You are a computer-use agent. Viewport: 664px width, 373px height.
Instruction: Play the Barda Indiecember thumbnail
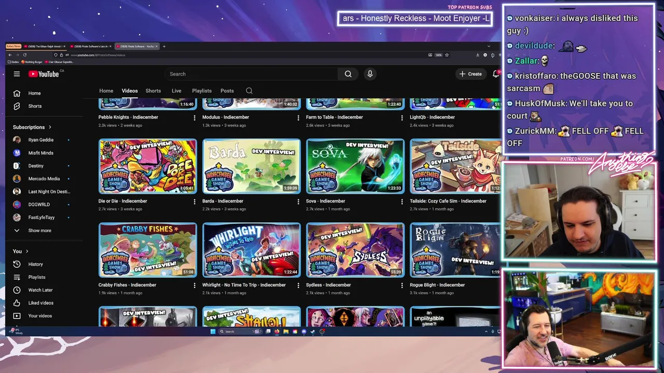[252, 166]
